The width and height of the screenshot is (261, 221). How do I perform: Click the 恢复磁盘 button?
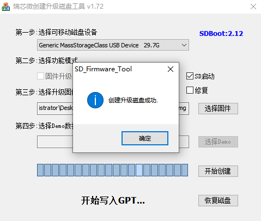pyautogui.click(x=218, y=200)
